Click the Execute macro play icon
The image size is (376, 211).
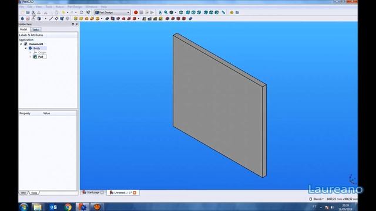[x=152, y=12]
